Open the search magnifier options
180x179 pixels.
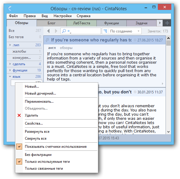64,31
